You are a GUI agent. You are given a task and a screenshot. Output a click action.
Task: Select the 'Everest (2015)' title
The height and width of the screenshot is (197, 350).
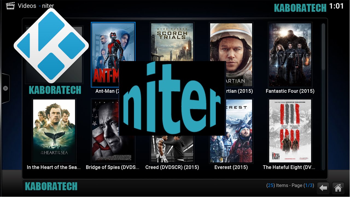[231, 167]
